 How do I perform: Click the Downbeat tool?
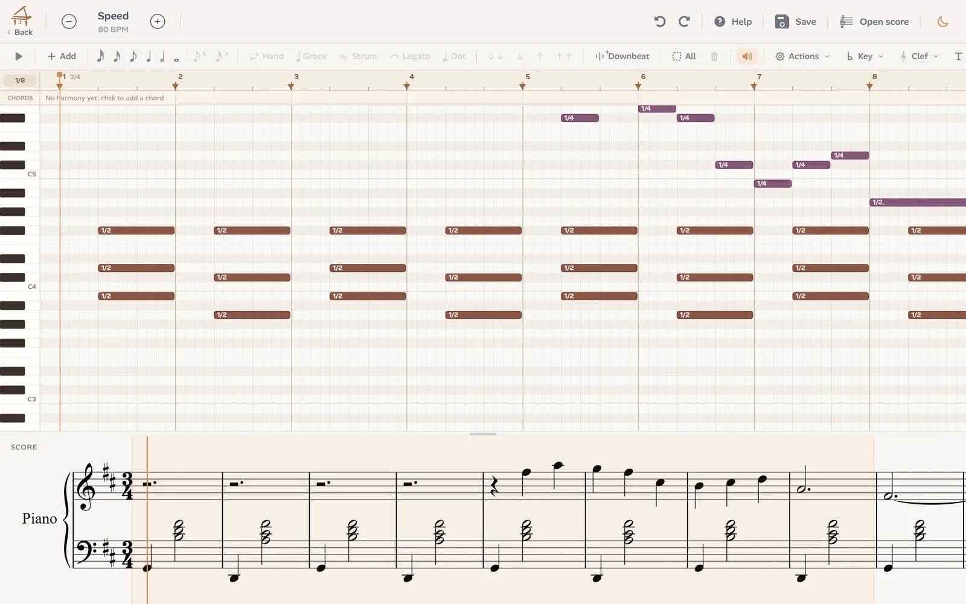622,56
